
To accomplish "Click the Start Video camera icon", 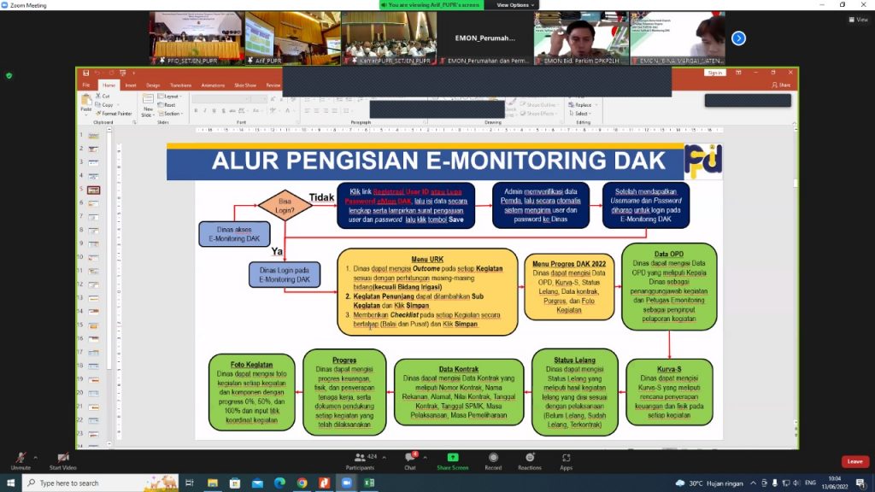I will point(62,459).
